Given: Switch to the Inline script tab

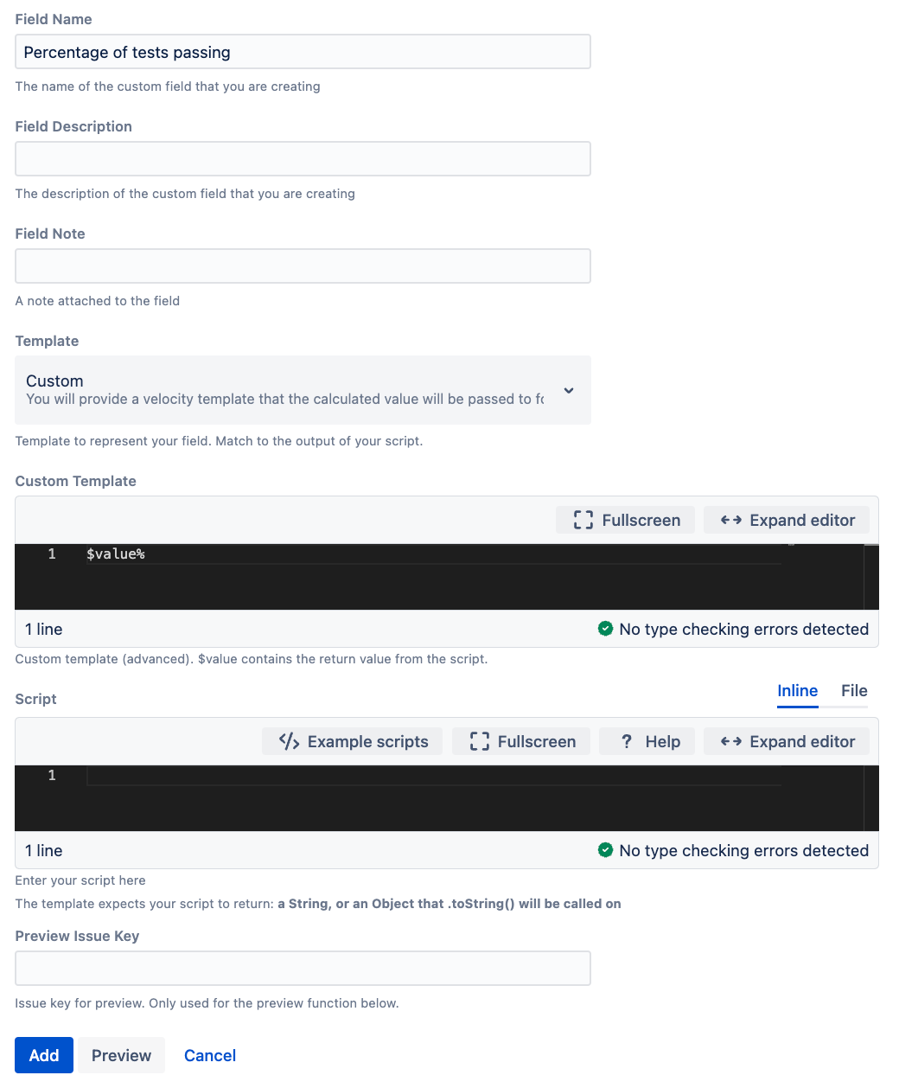Looking at the screenshot, I should pos(797,690).
